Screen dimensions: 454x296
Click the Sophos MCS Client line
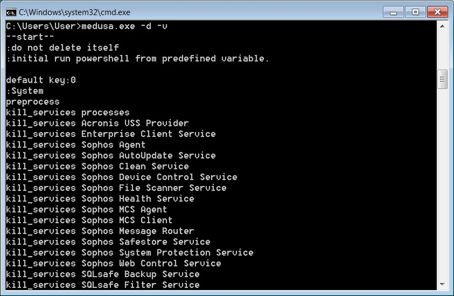(89, 220)
